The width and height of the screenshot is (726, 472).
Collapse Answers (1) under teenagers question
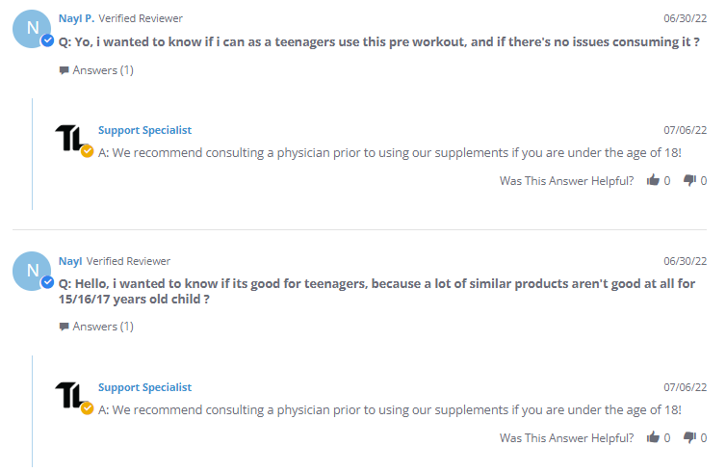[x=96, y=327]
